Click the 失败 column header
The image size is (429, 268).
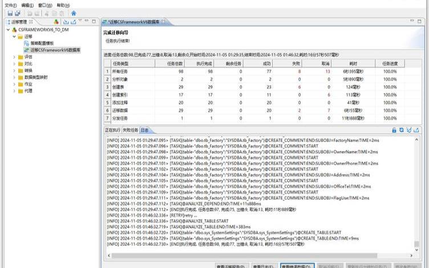287,63
